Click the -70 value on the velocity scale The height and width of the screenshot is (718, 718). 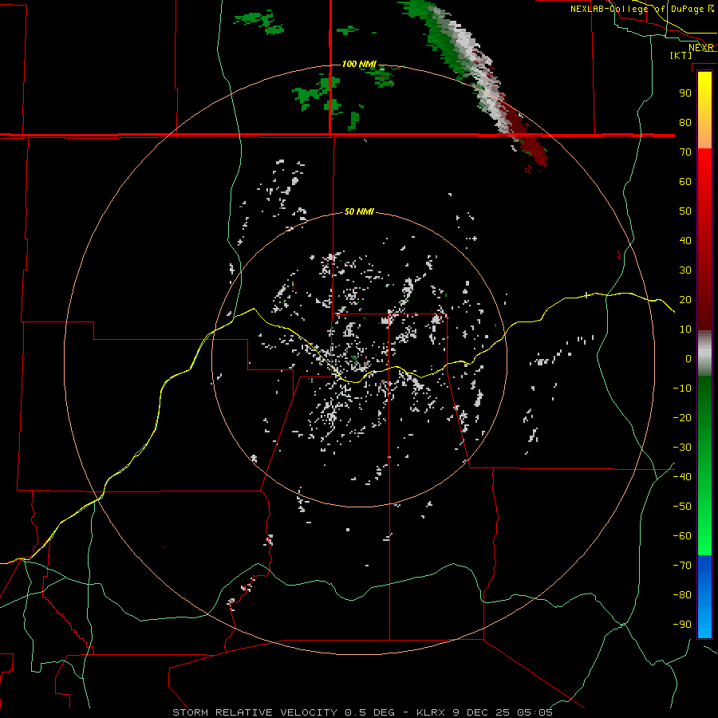pyautogui.click(x=682, y=566)
